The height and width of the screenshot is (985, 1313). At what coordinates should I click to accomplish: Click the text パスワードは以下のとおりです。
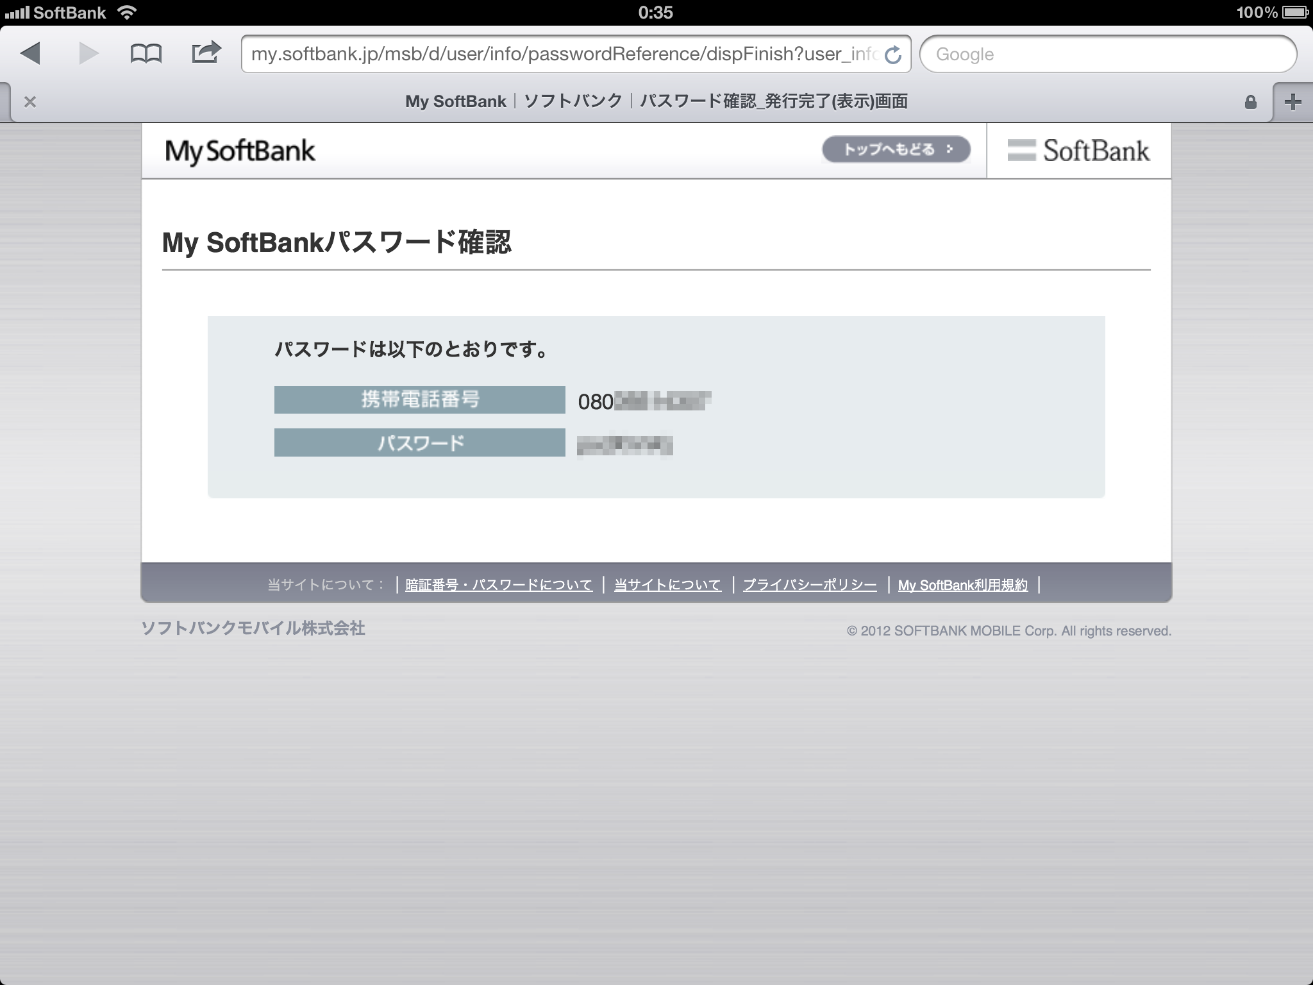coord(411,349)
